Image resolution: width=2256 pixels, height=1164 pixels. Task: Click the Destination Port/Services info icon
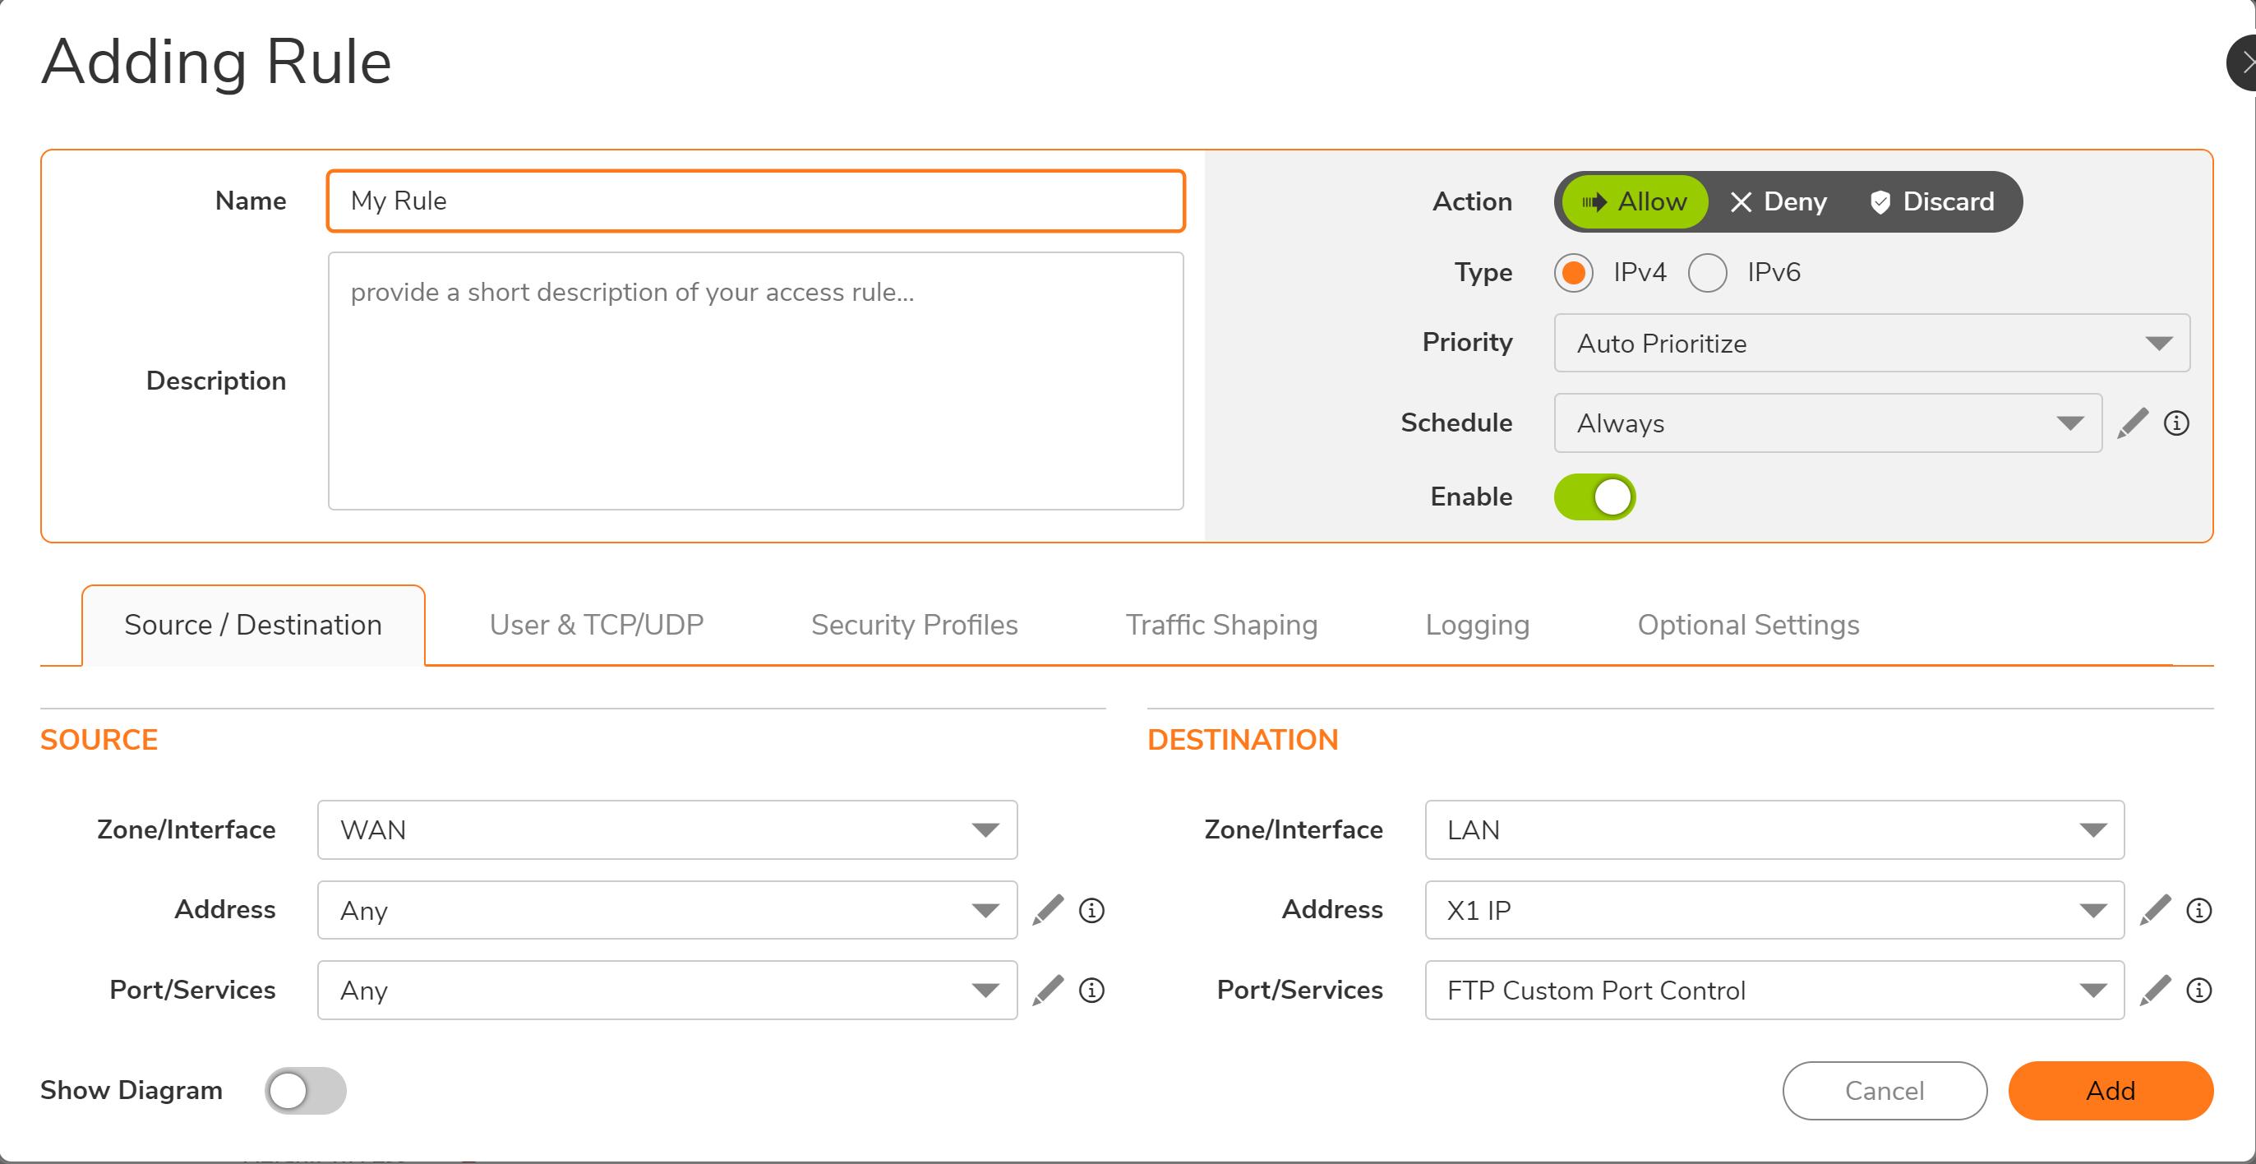point(2199,990)
